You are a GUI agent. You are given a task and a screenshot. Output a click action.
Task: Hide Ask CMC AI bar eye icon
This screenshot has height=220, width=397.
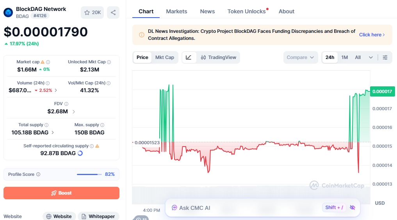pyautogui.click(x=352, y=207)
